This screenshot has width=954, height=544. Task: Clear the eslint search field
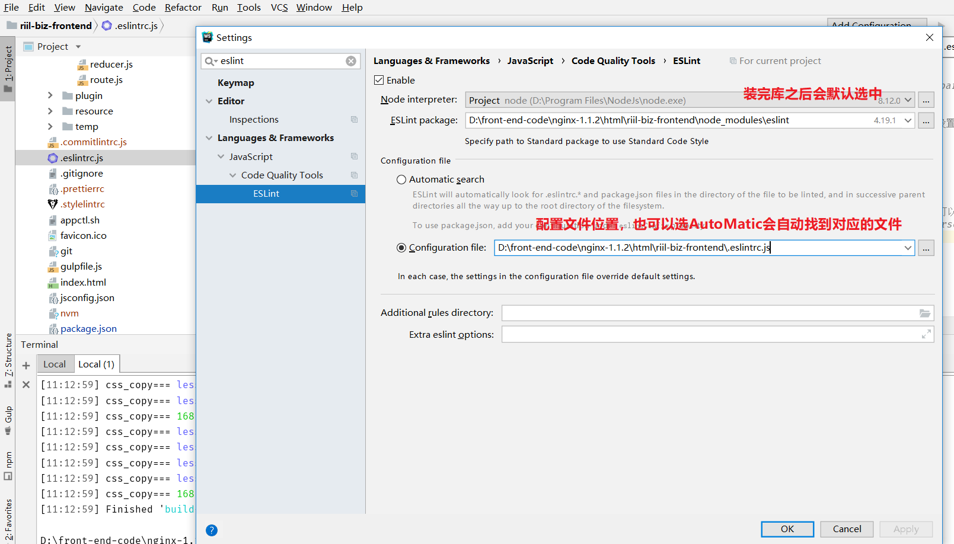(351, 61)
